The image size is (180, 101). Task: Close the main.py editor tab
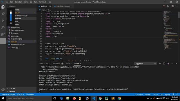click(50, 6)
